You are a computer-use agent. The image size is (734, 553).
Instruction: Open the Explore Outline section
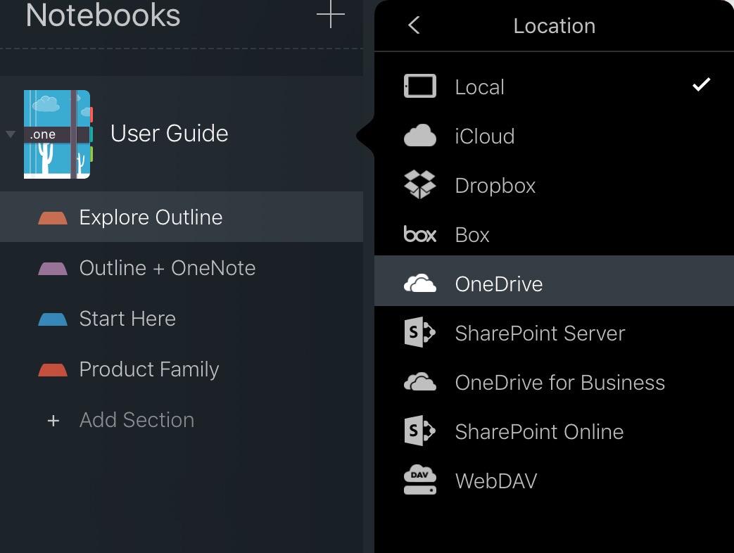coord(182,217)
